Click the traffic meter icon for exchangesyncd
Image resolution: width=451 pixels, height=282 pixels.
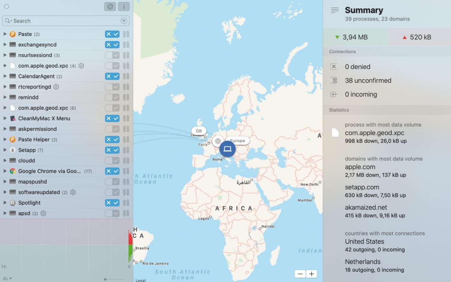[126, 45]
